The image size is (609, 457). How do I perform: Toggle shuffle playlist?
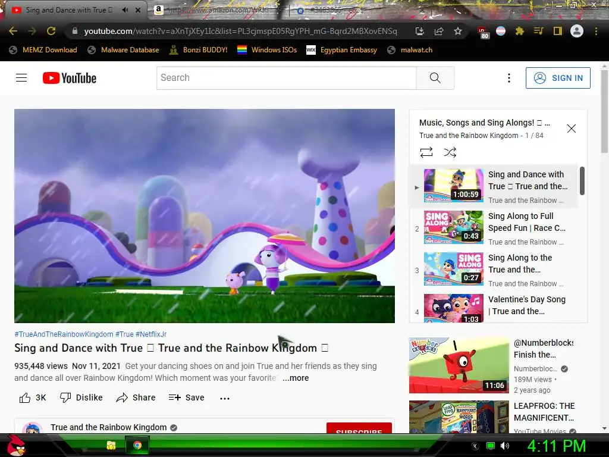point(450,152)
